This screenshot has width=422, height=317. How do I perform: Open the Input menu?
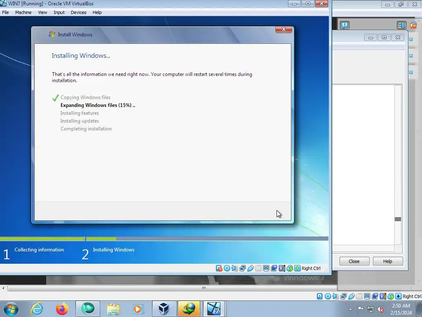[x=59, y=12]
